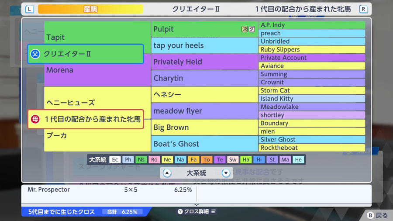Select the Ns lineage swatch
The width and height of the screenshot is (393, 221).
(x=141, y=159)
